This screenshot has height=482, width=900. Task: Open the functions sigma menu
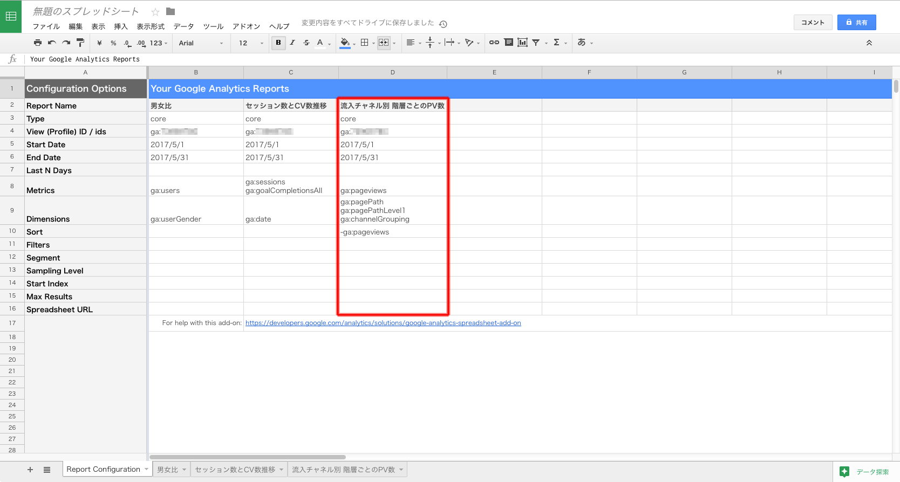click(560, 43)
